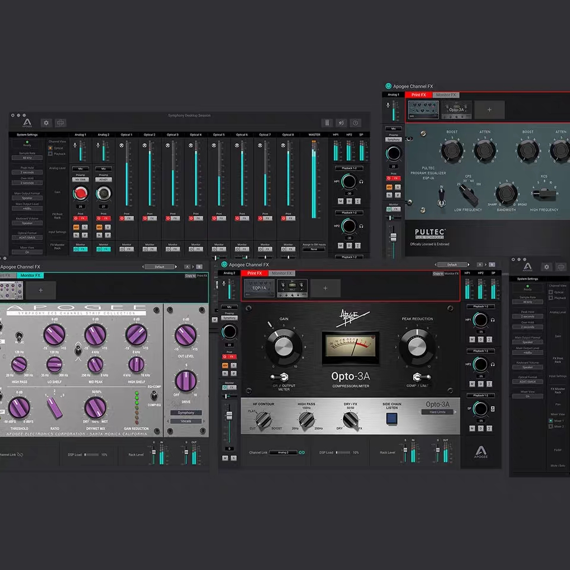The image size is (570, 570).
Task: Click phase invert button on Analog 1 strip
Action: (84, 235)
